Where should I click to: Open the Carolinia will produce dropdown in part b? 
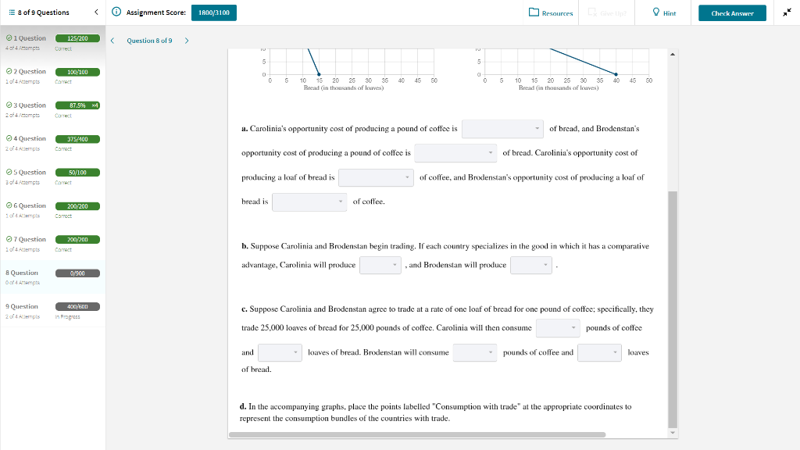(380, 265)
